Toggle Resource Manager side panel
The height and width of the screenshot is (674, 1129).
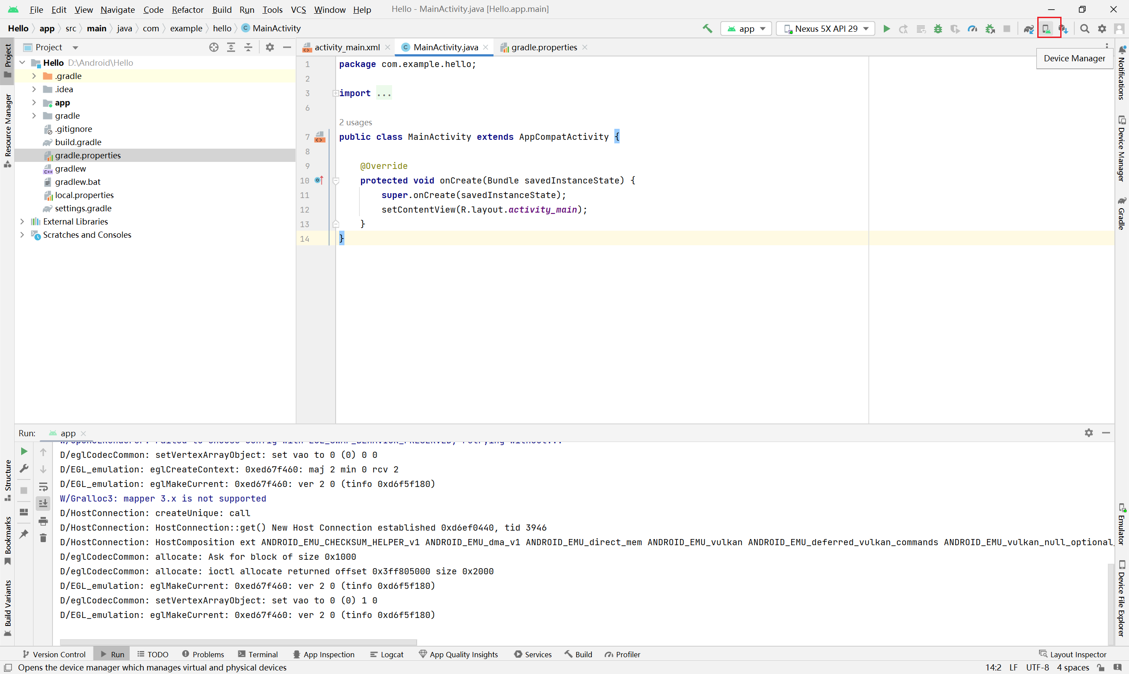7,131
